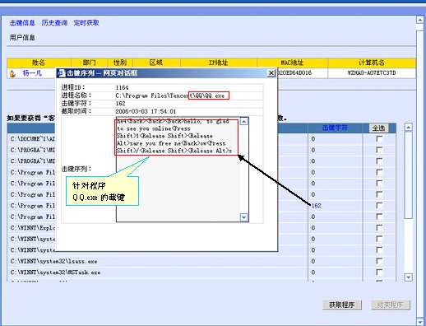This screenshot has height=326, width=426.
Task: Tick checkbox for C:\WINNT\Explorer row
Action: [379, 228]
